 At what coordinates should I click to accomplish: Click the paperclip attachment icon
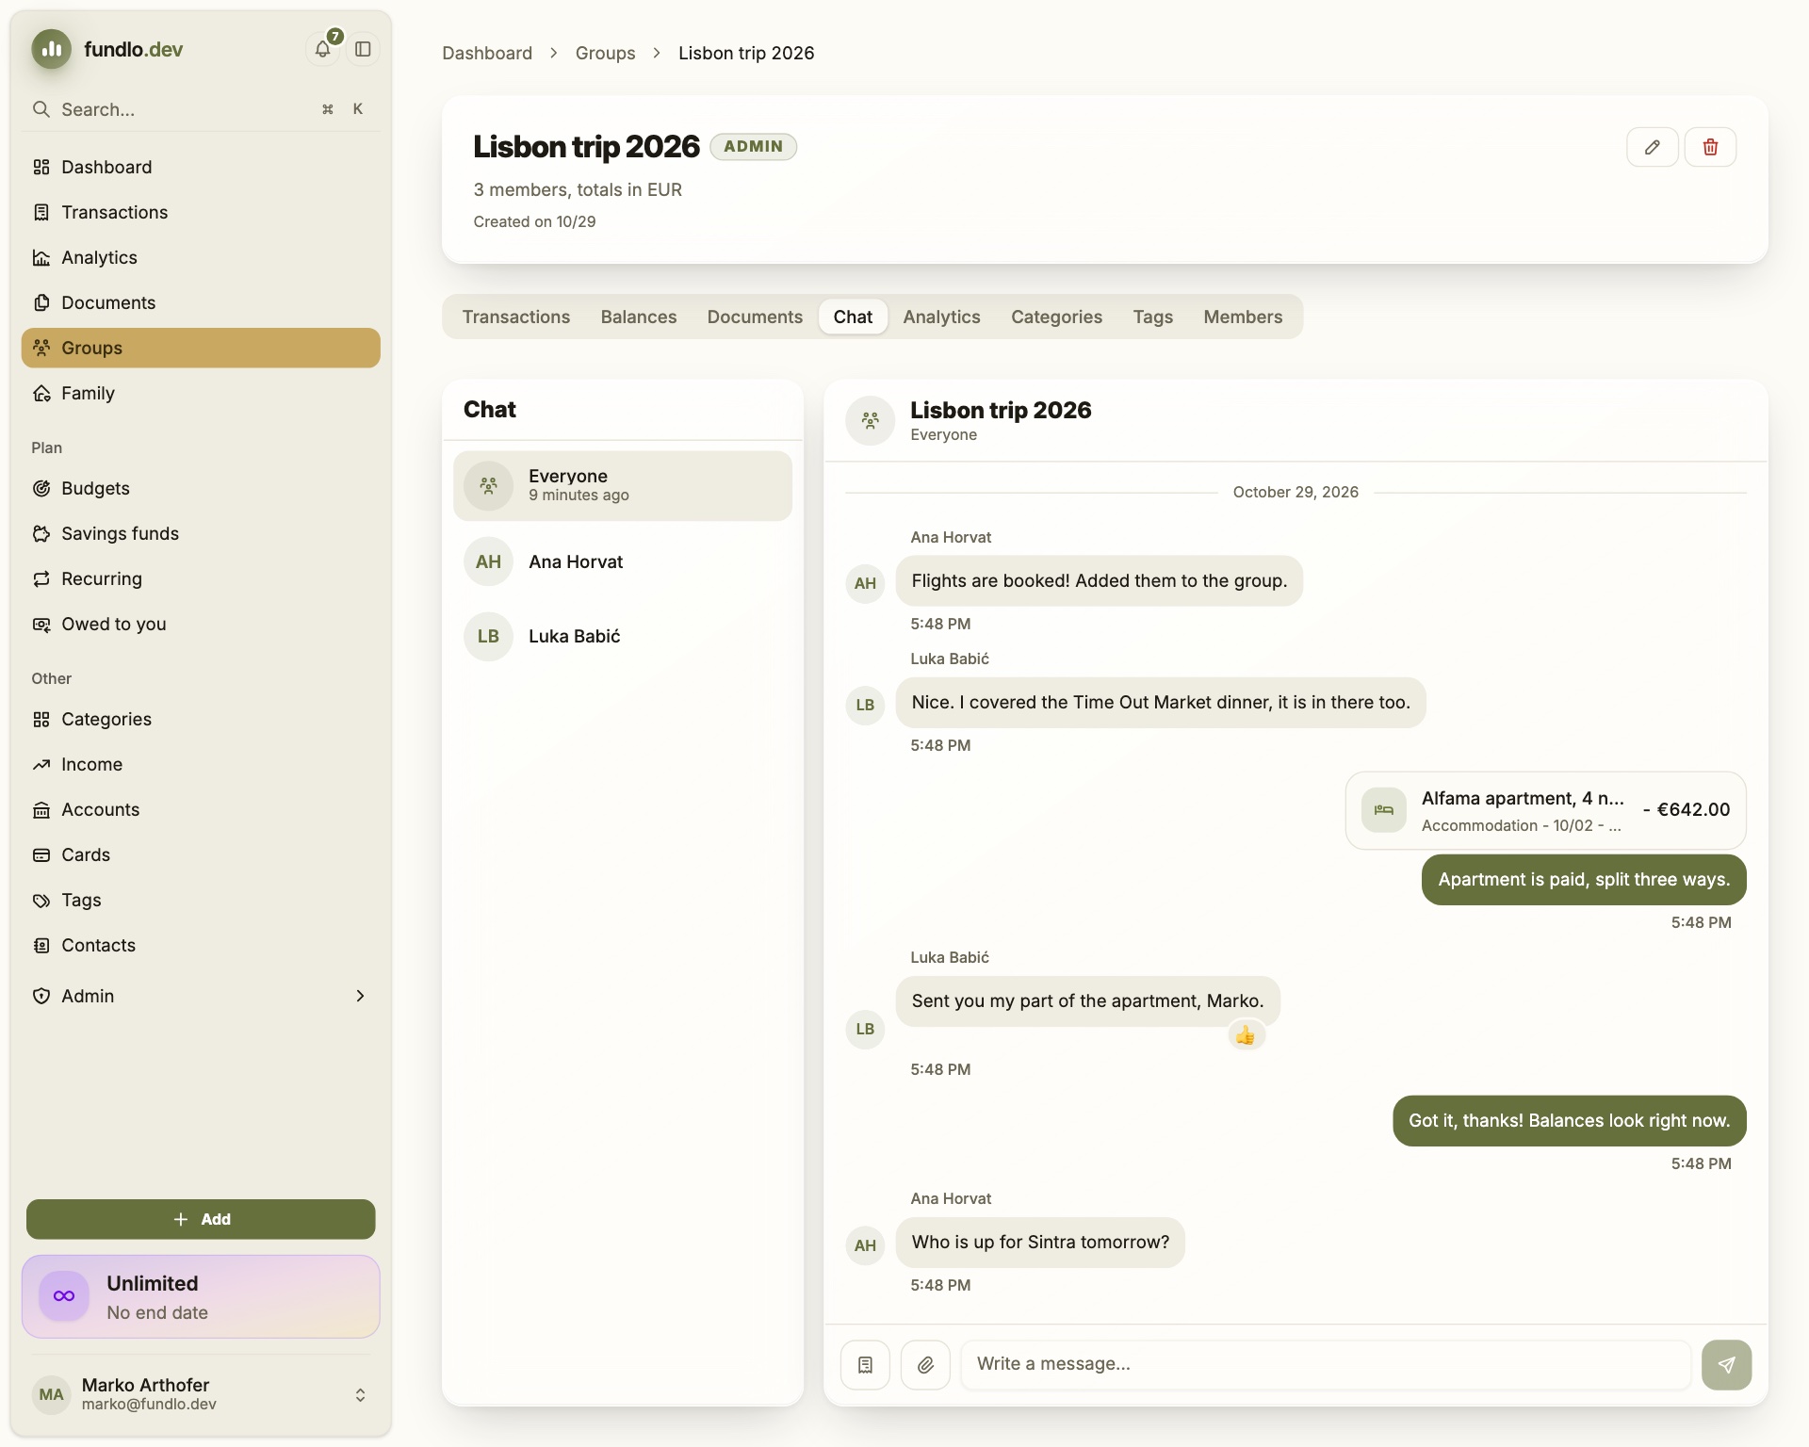point(925,1364)
